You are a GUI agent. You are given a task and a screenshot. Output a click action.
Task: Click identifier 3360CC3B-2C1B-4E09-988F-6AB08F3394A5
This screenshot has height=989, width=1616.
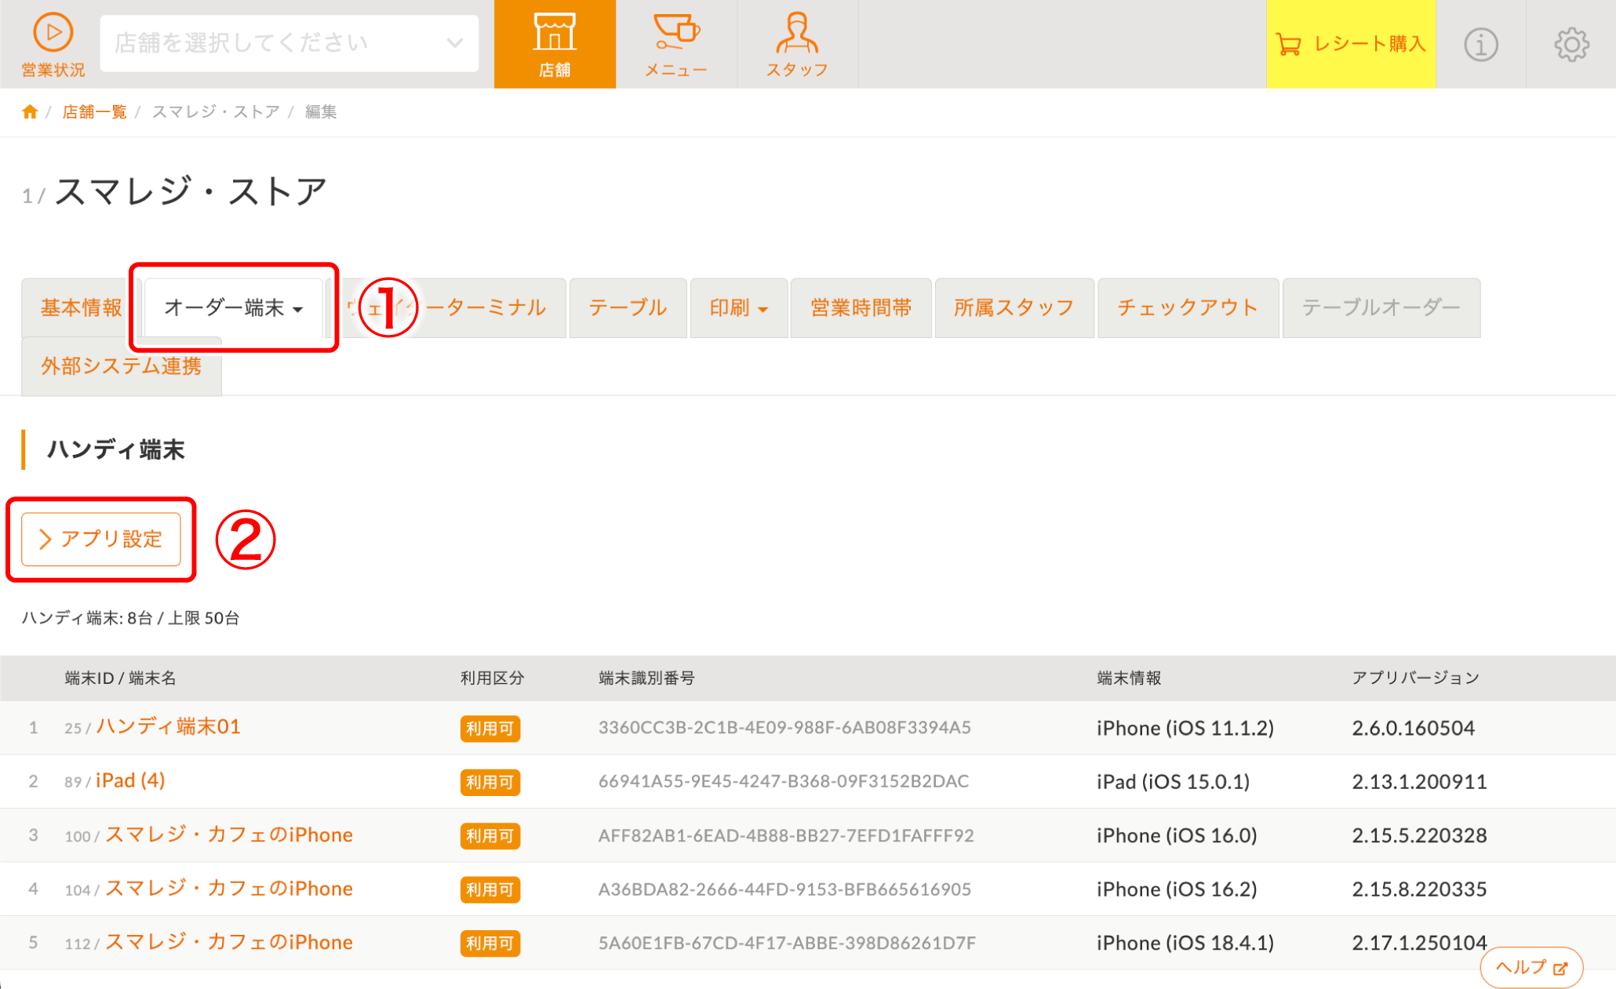coord(784,727)
